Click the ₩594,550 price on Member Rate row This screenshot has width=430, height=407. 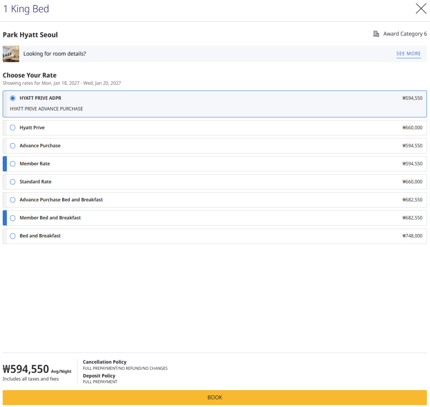[412, 164]
